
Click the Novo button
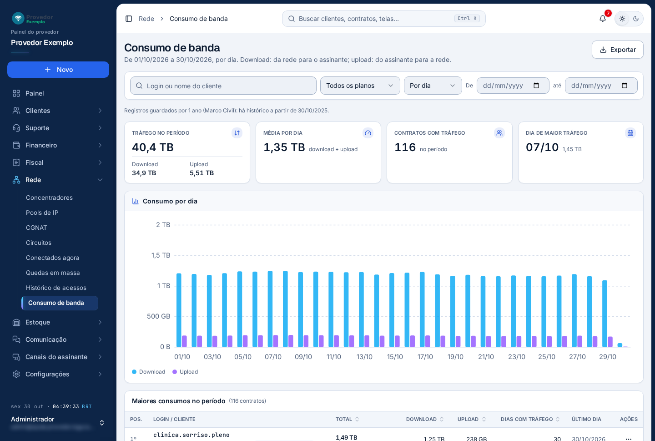tap(58, 70)
